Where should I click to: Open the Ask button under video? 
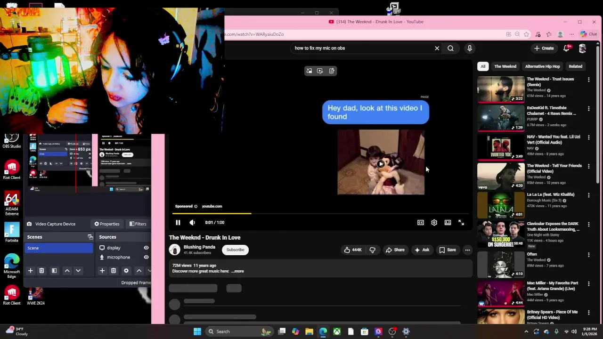[422, 250]
